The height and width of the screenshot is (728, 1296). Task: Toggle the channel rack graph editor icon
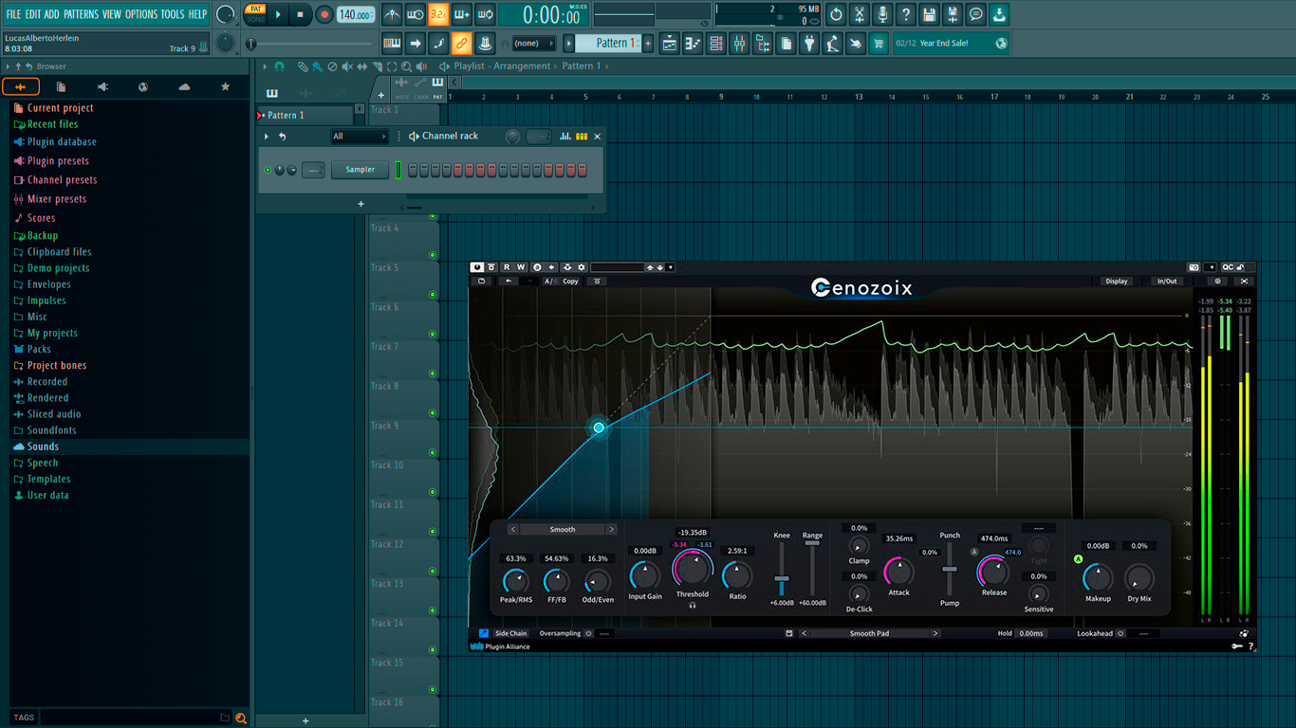[x=565, y=136]
